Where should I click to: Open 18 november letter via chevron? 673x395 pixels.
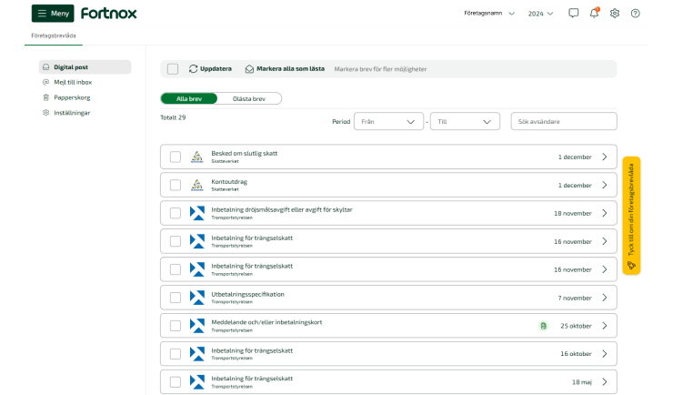click(x=604, y=213)
